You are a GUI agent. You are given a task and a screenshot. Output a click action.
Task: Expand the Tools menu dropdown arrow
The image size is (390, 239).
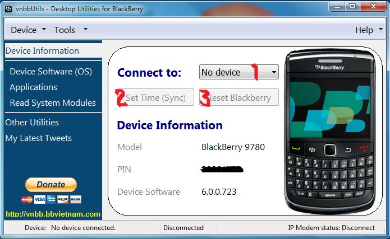[85, 29]
